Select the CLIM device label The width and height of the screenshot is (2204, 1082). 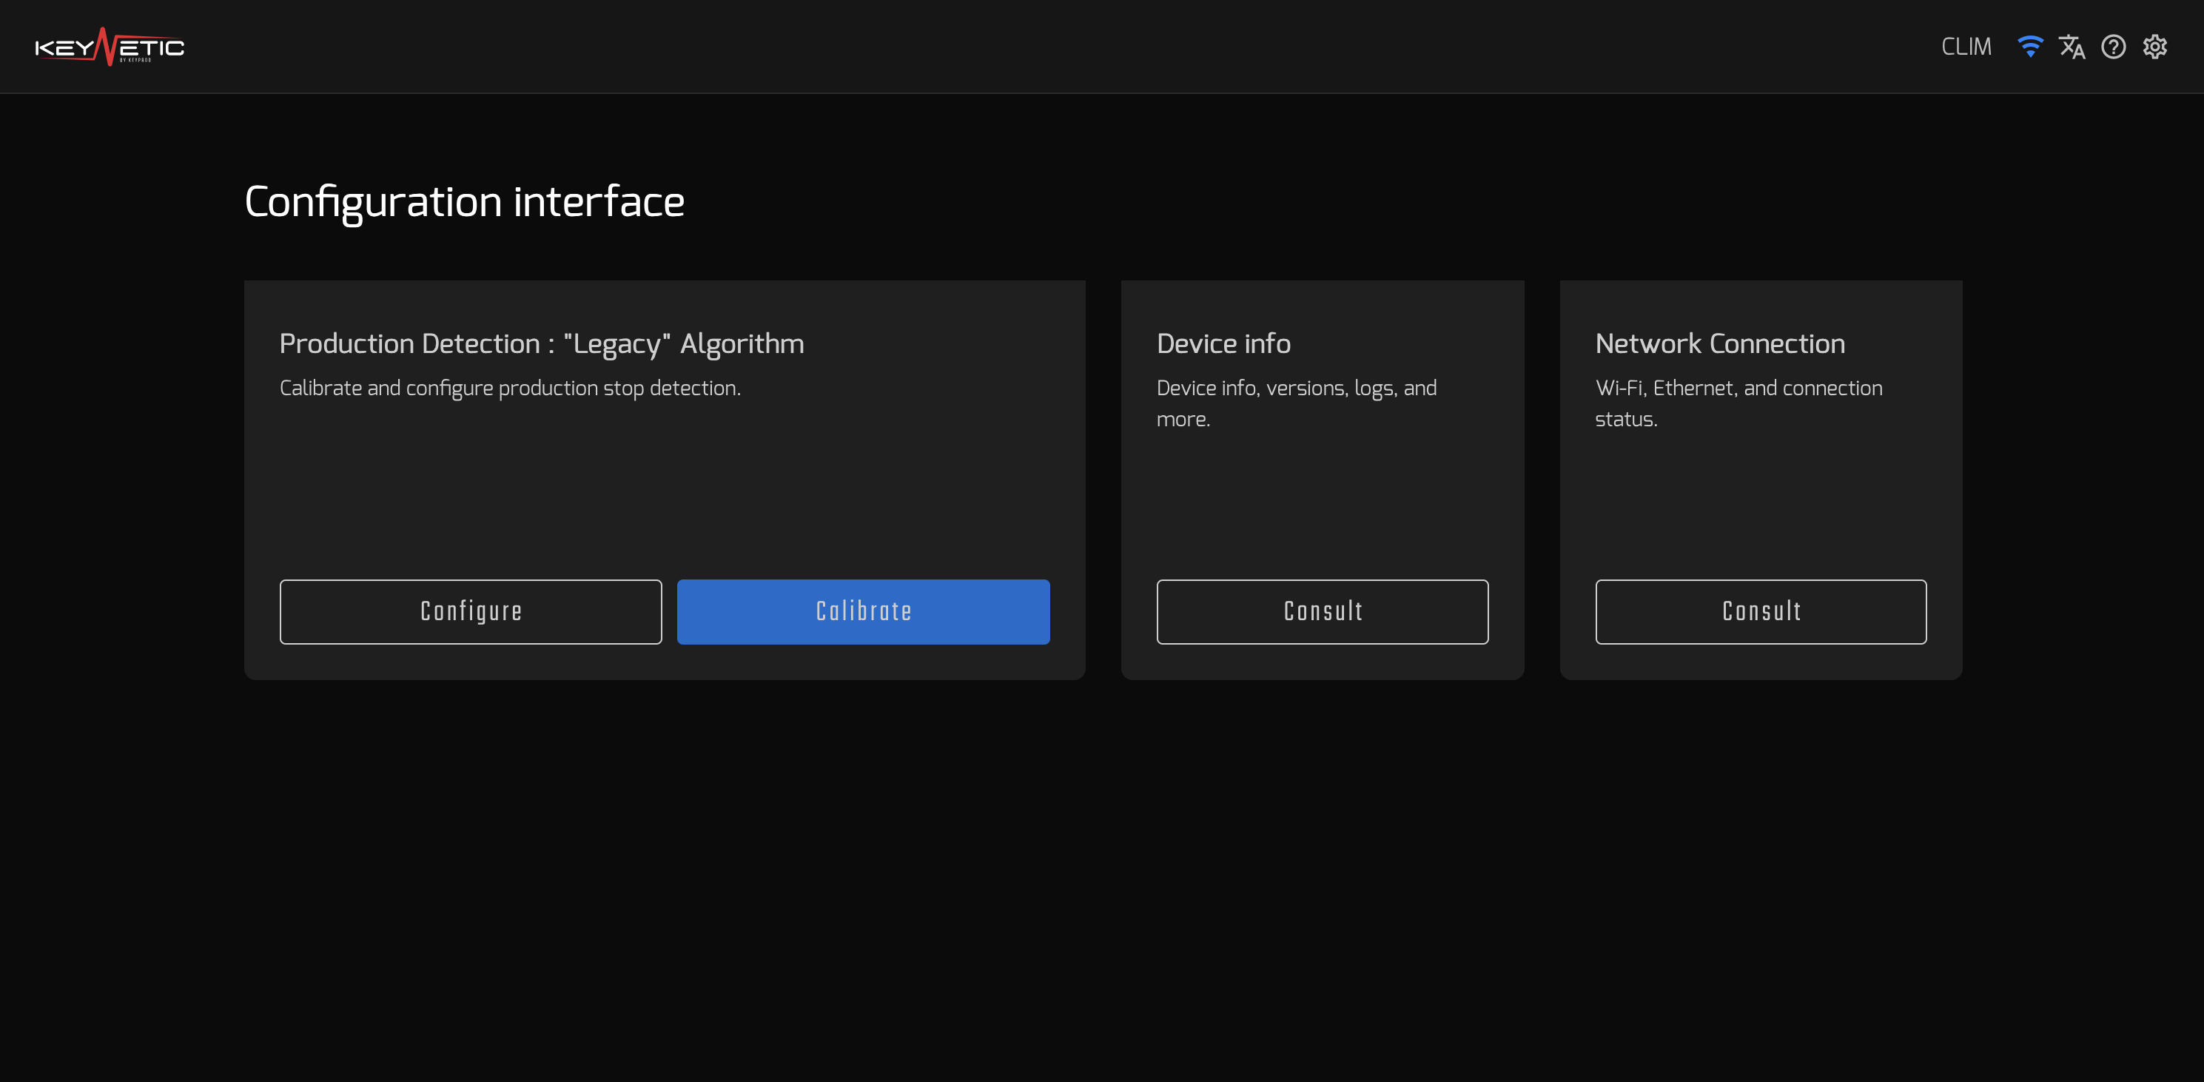pyautogui.click(x=1966, y=47)
